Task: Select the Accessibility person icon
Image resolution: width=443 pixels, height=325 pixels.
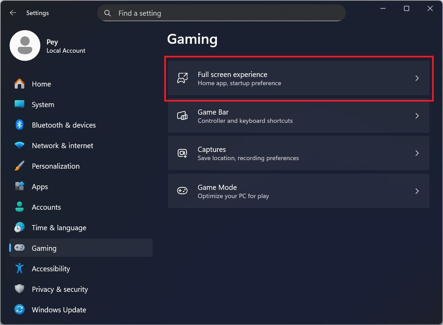Action: tap(19, 268)
